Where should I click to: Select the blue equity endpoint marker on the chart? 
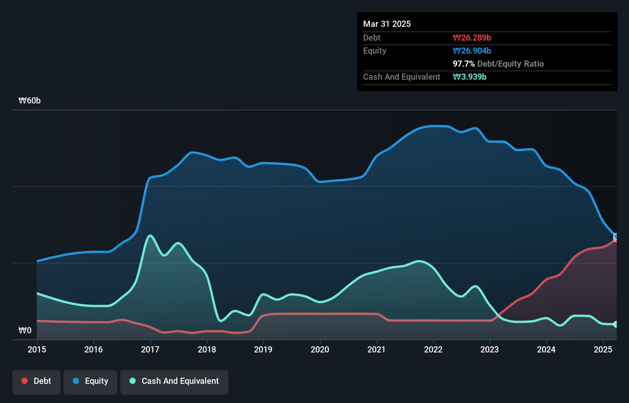[x=616, y=236]
